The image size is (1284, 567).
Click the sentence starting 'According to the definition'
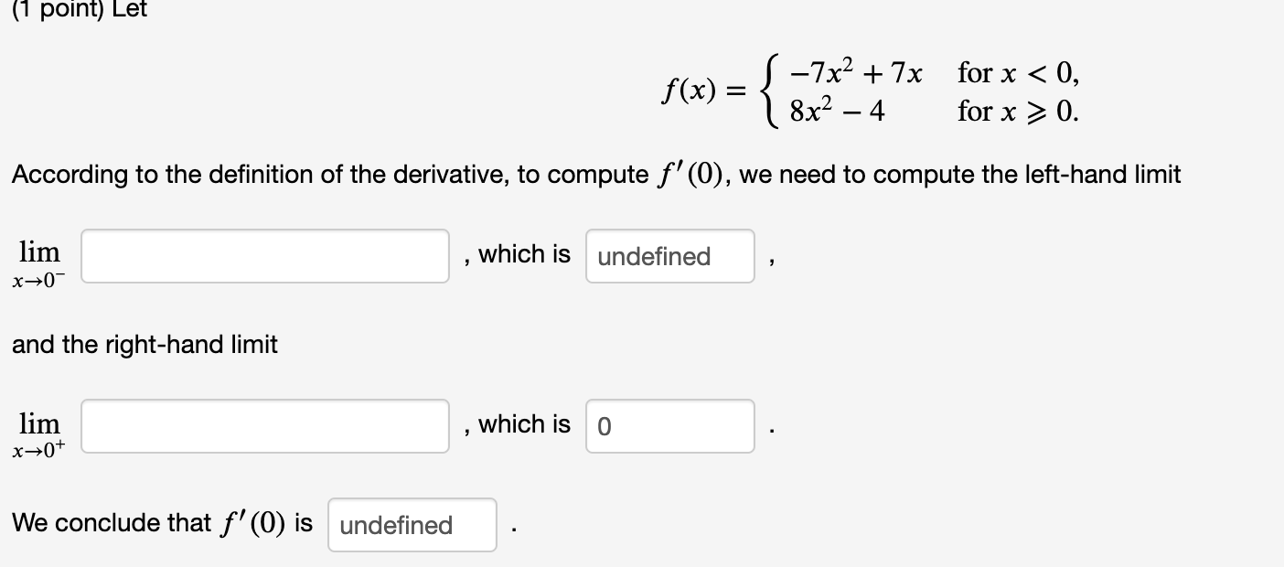point(594,174)
